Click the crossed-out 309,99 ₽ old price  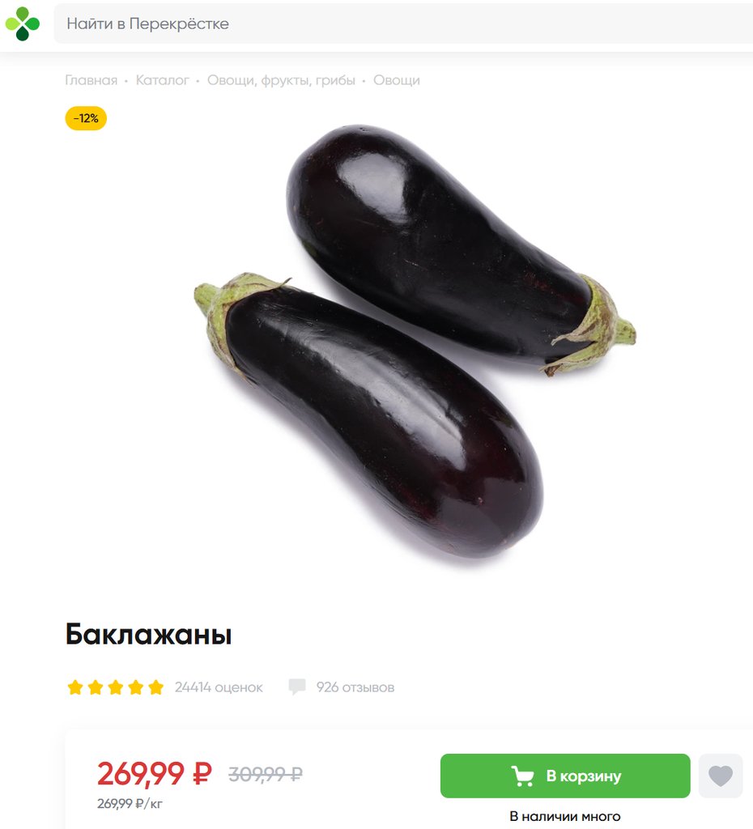(266, 775)
